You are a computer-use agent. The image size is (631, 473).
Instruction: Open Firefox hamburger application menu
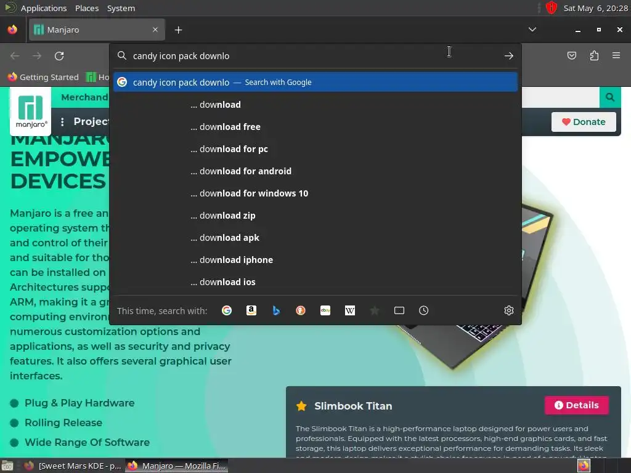(616, 55)
